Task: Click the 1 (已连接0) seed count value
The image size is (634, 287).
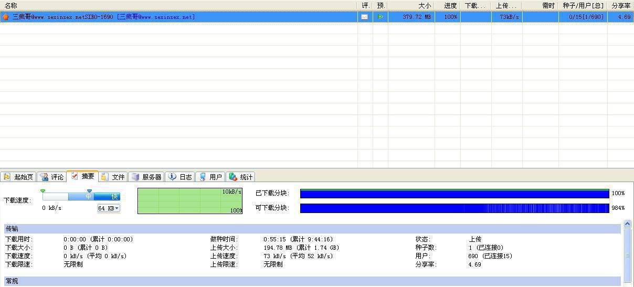Action: [x=486, y=248]
